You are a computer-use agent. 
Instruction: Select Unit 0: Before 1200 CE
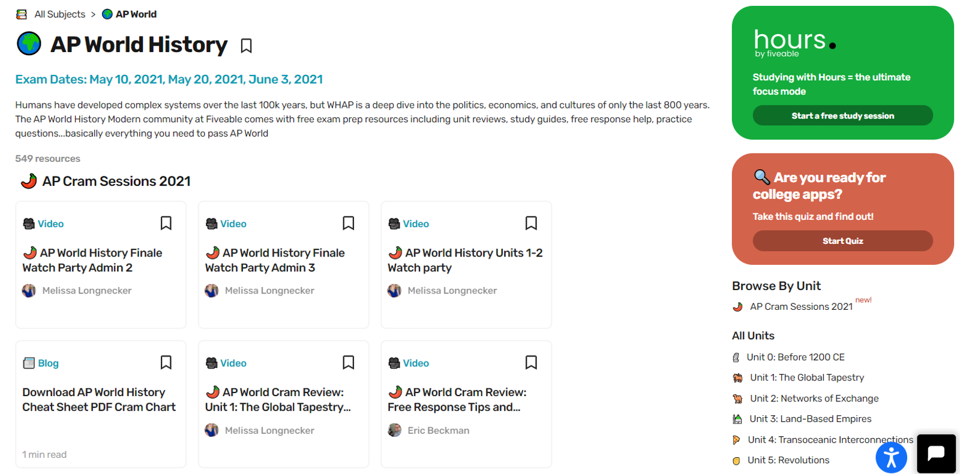(x=796, y=357)
